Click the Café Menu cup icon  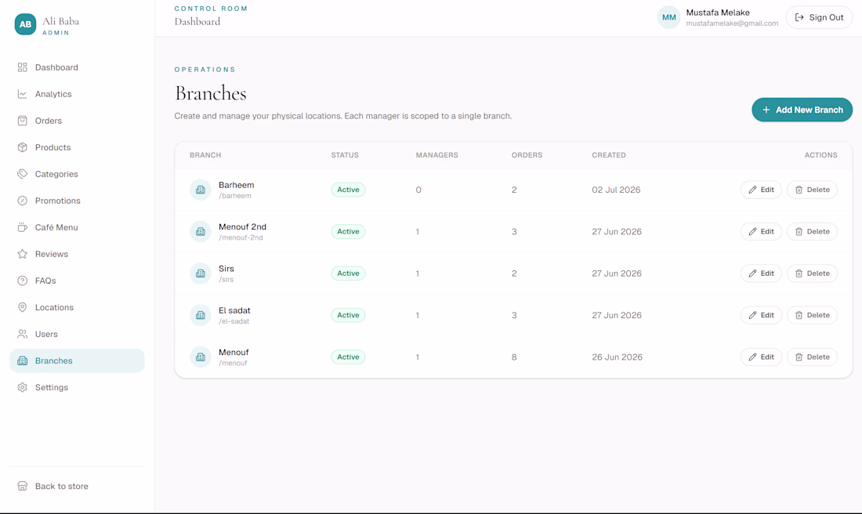pos(22,227)
